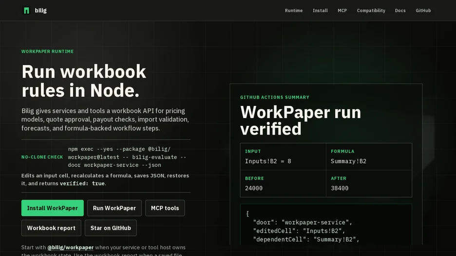
Task: Follow the @bilig/workpaper link
Action: click(71, 247)
